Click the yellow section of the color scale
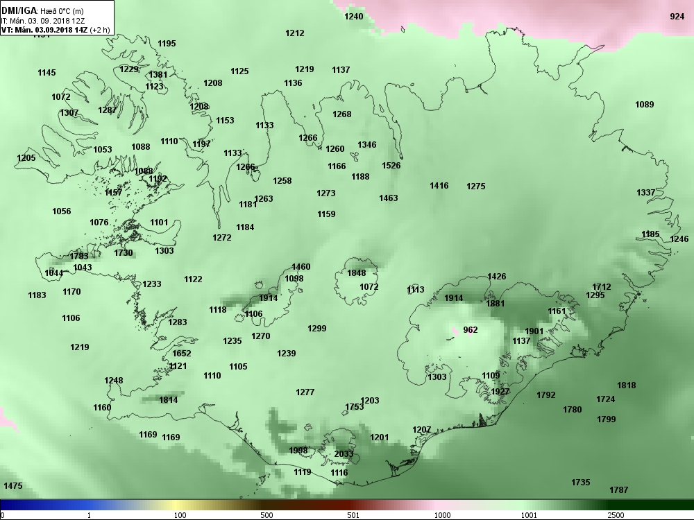 (177, 505)
